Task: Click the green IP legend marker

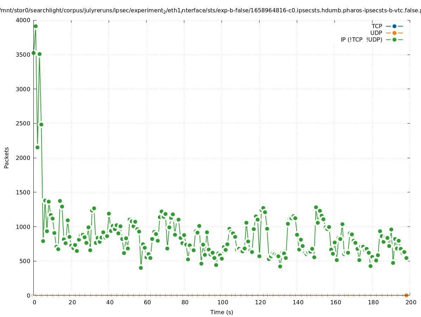Action: pyautogui.click(x=394, y=39)
